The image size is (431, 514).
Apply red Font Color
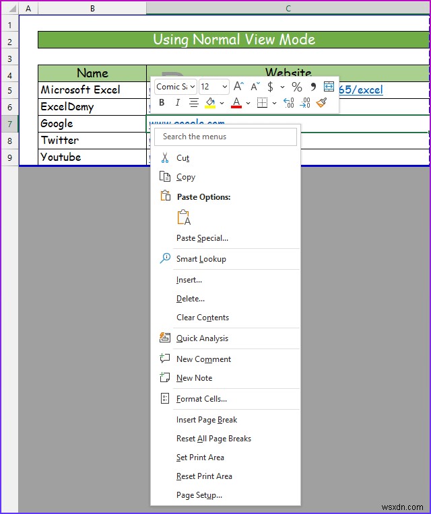236,103
